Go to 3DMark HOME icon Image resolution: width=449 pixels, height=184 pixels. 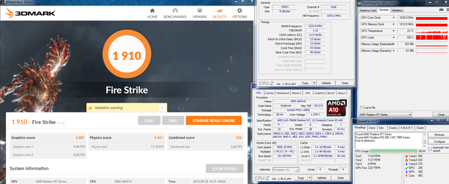[152, 11]
